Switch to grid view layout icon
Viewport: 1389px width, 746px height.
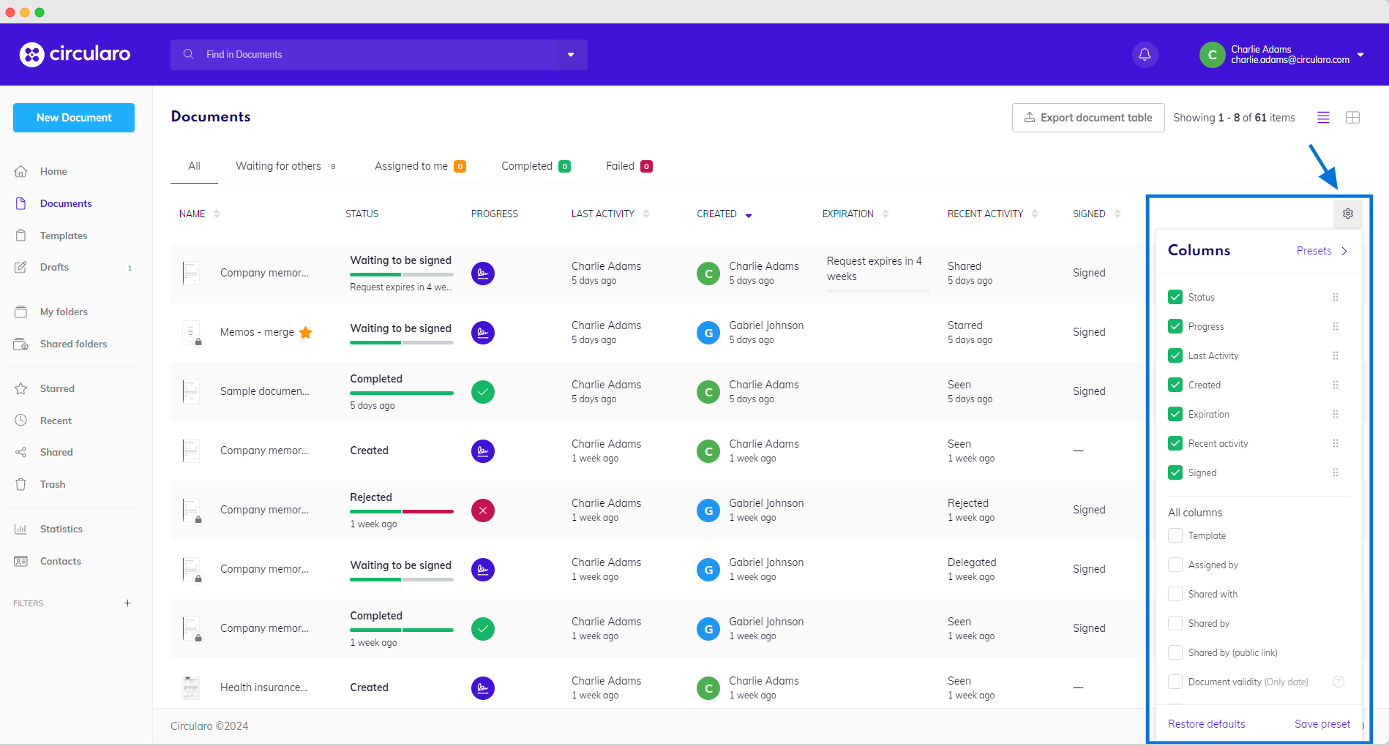[x=1352, y=118]
